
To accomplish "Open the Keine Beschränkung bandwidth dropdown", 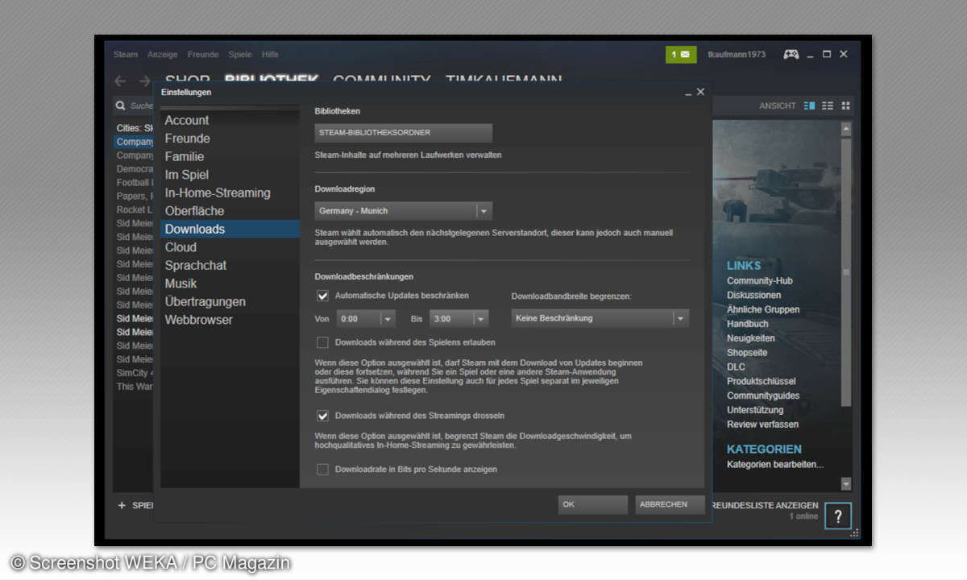I will click(600, 318).
